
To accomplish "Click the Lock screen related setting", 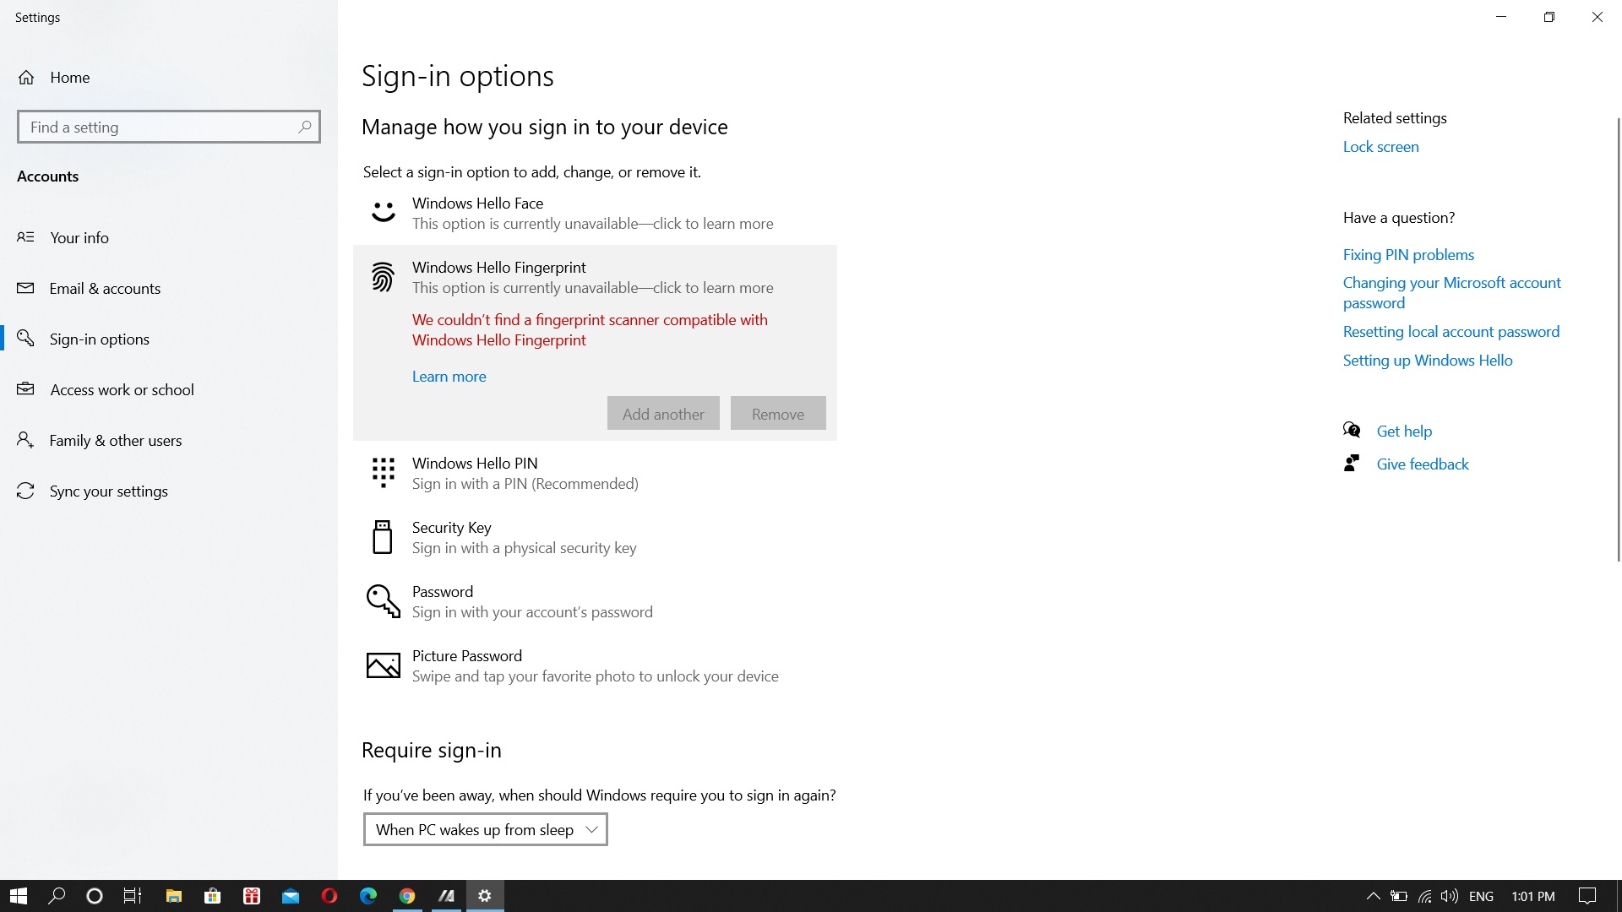I will tap(1380, 146).
